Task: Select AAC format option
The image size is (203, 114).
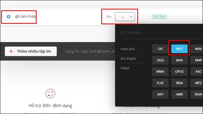Action: 197,72
